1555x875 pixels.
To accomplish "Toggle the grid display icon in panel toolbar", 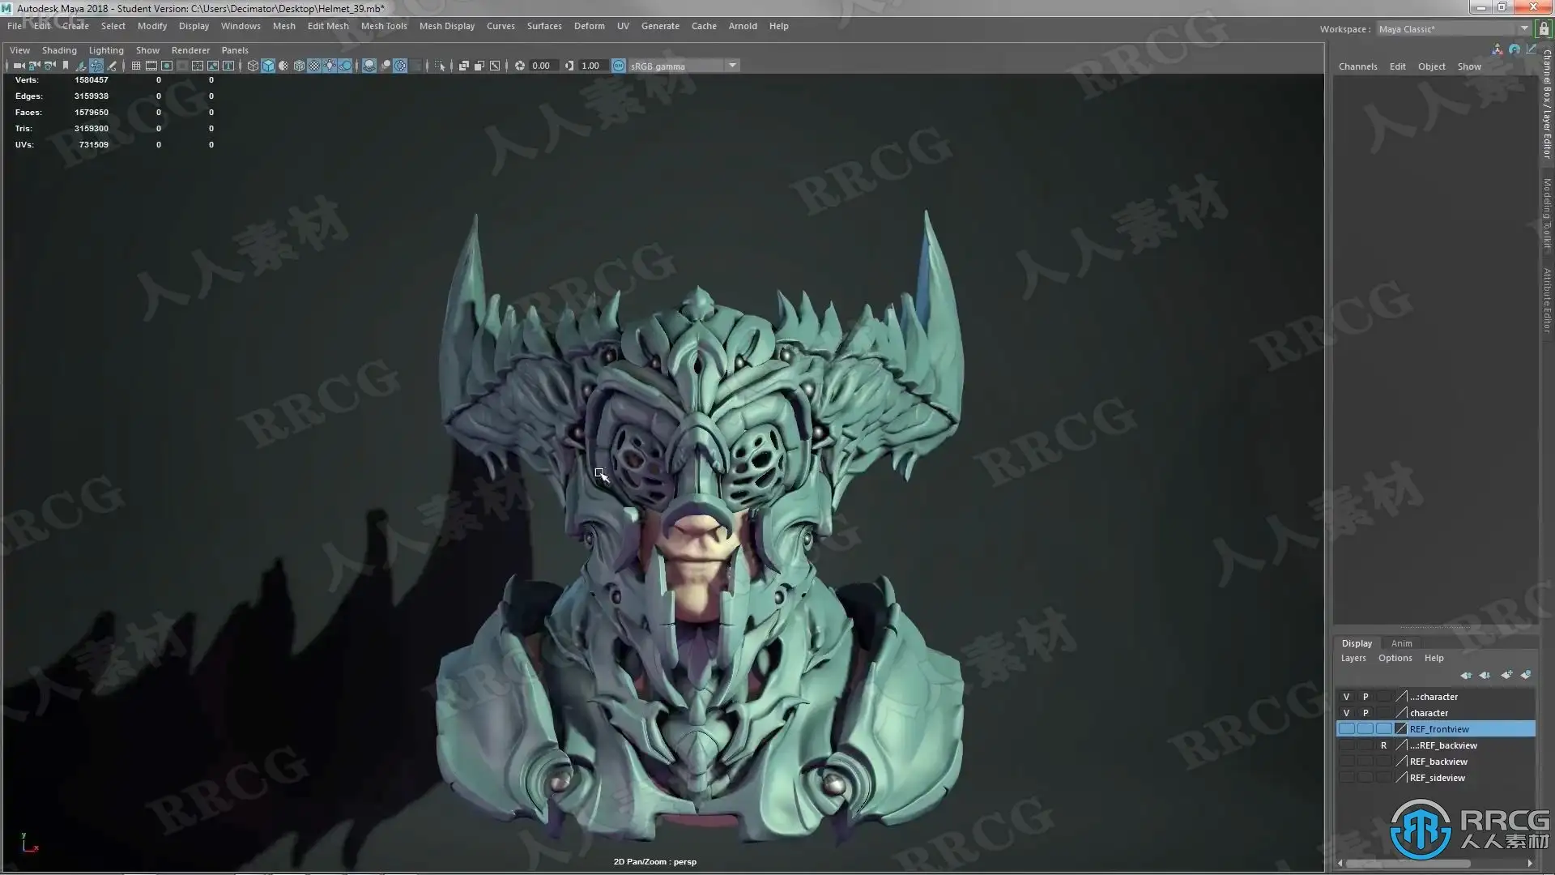I will pos(136,66).
